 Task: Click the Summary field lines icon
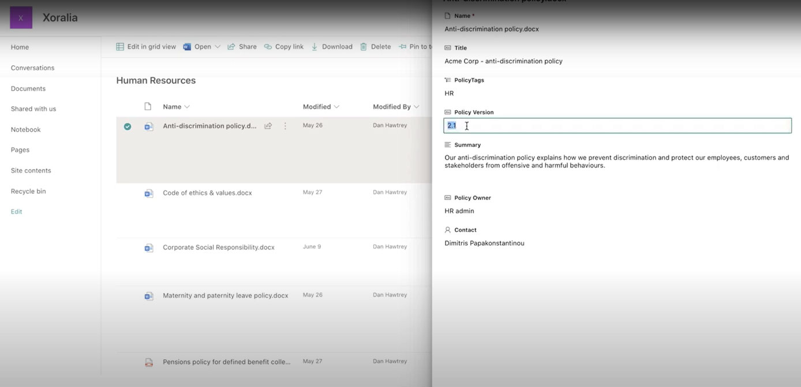[448, 145]
